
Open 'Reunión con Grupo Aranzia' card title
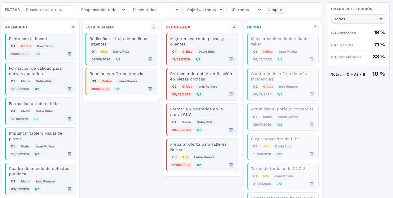pyautogui.click(x=116, y=74)
